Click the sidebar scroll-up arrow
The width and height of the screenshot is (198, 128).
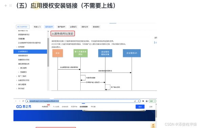pos(48,31)
